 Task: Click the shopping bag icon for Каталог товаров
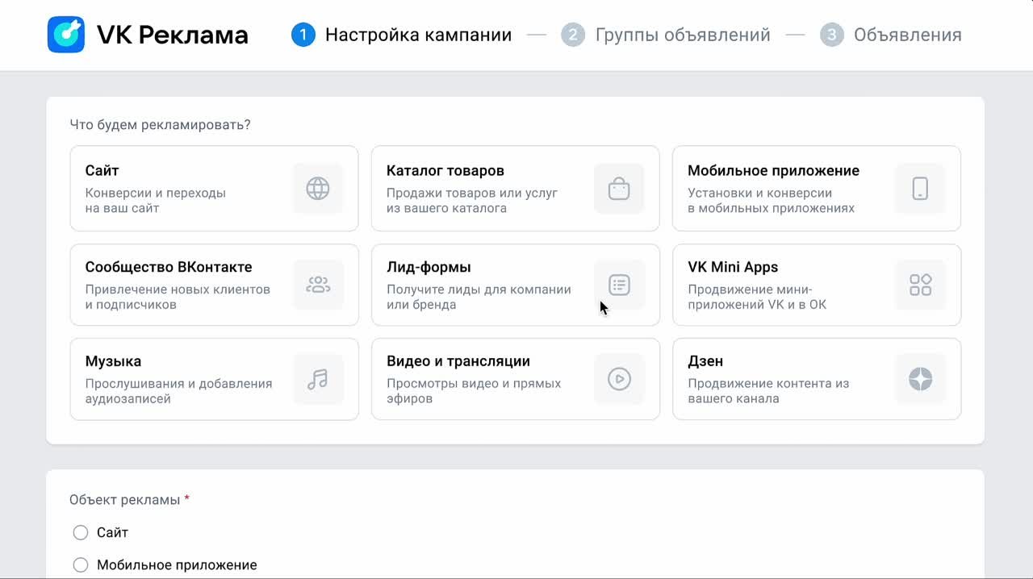619,189
